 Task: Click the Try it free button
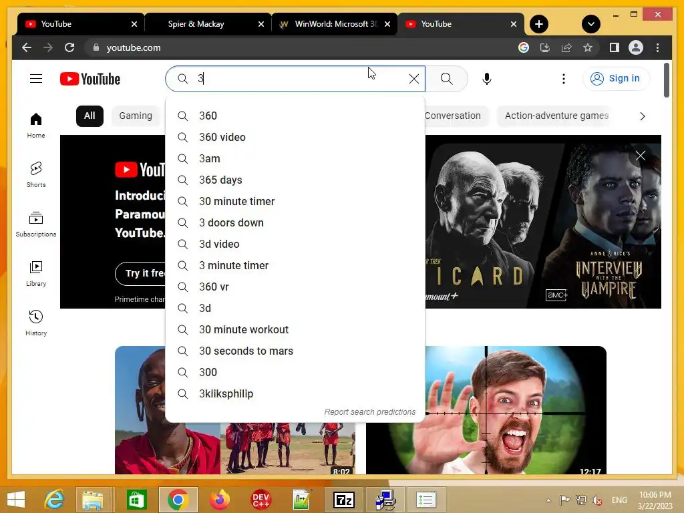point(140,273)
